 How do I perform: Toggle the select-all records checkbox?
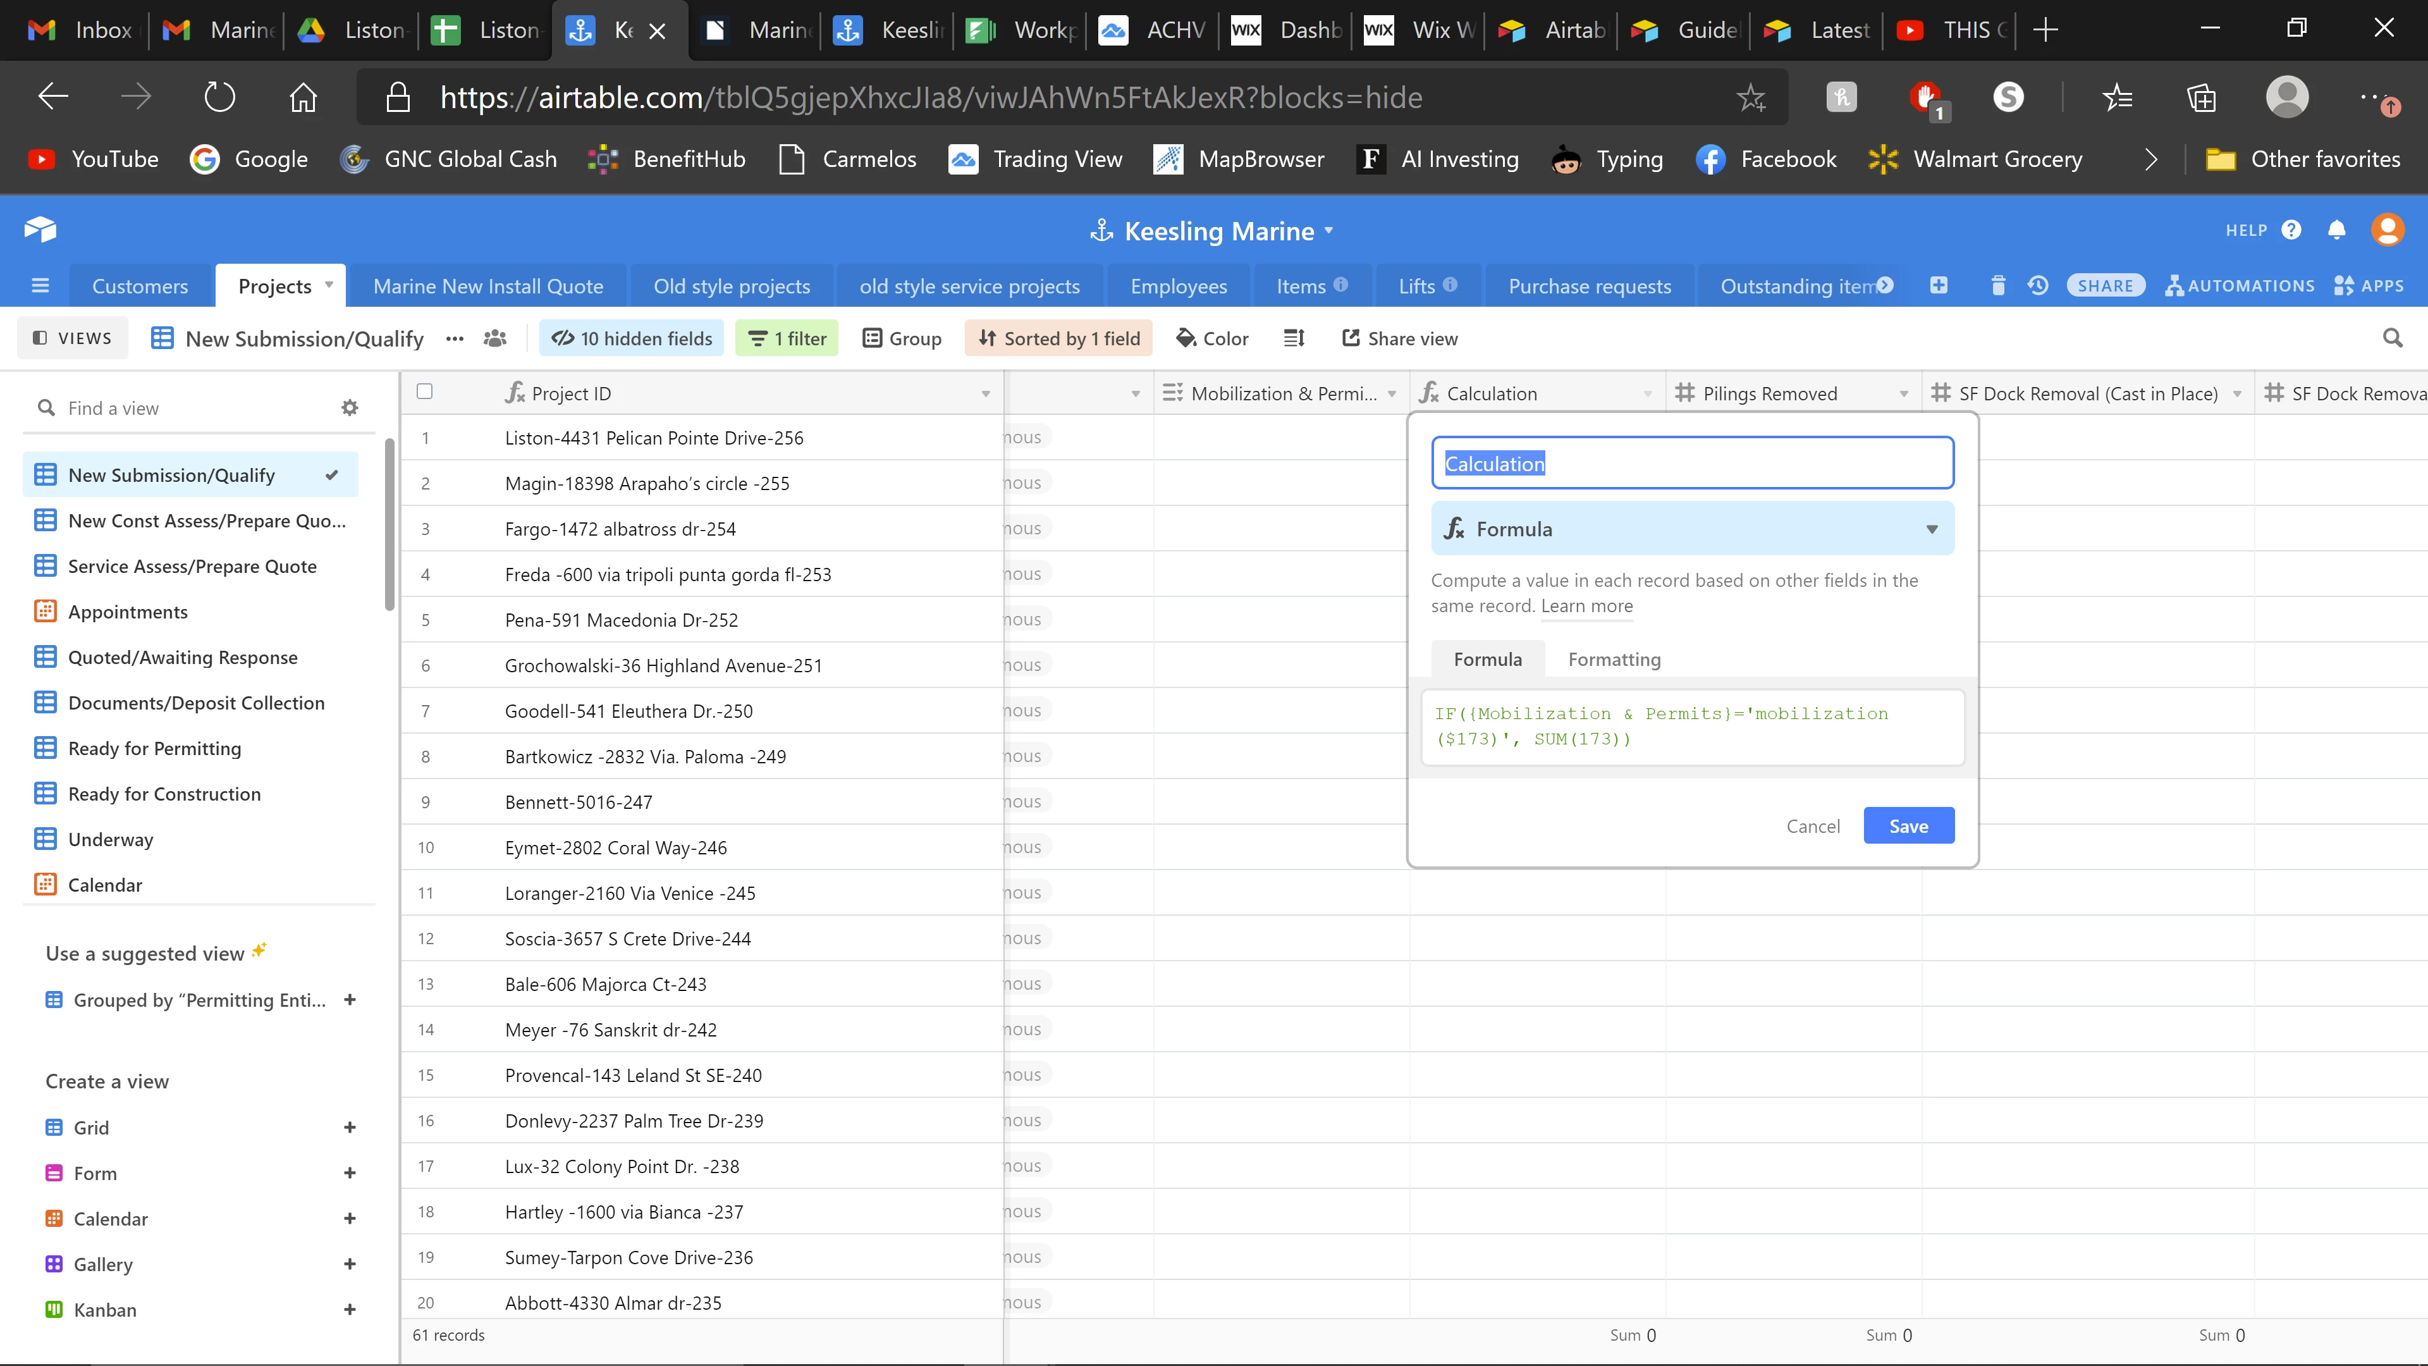point(425,391)
